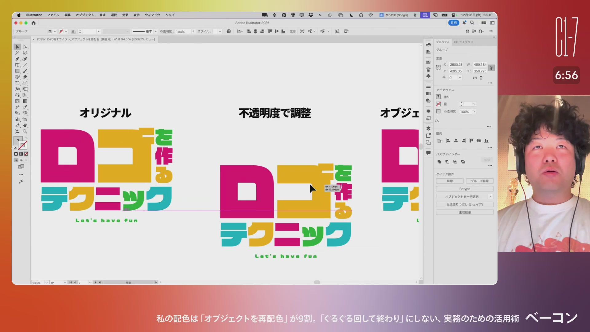Image resolution: width=590 pixels, height=332 pixels.
Task: Expand the オブジェクトを一括選択 options arrow
Action: [490, 197]
